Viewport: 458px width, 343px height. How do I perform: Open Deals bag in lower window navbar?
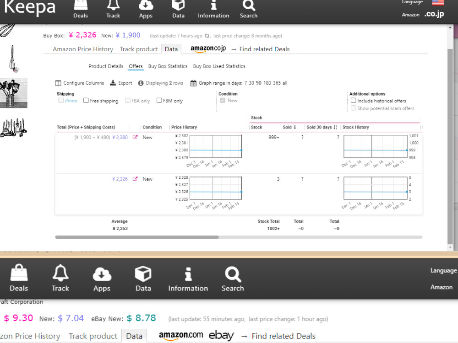pyautogui.click(x=19, y=278)
